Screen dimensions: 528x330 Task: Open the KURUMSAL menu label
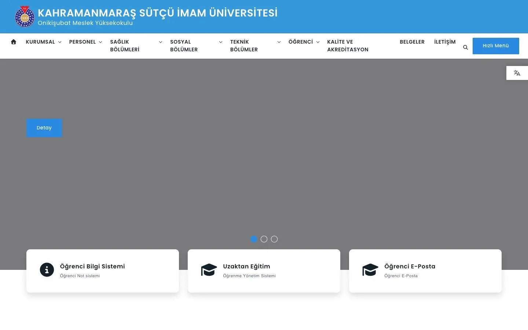[40, 42]
